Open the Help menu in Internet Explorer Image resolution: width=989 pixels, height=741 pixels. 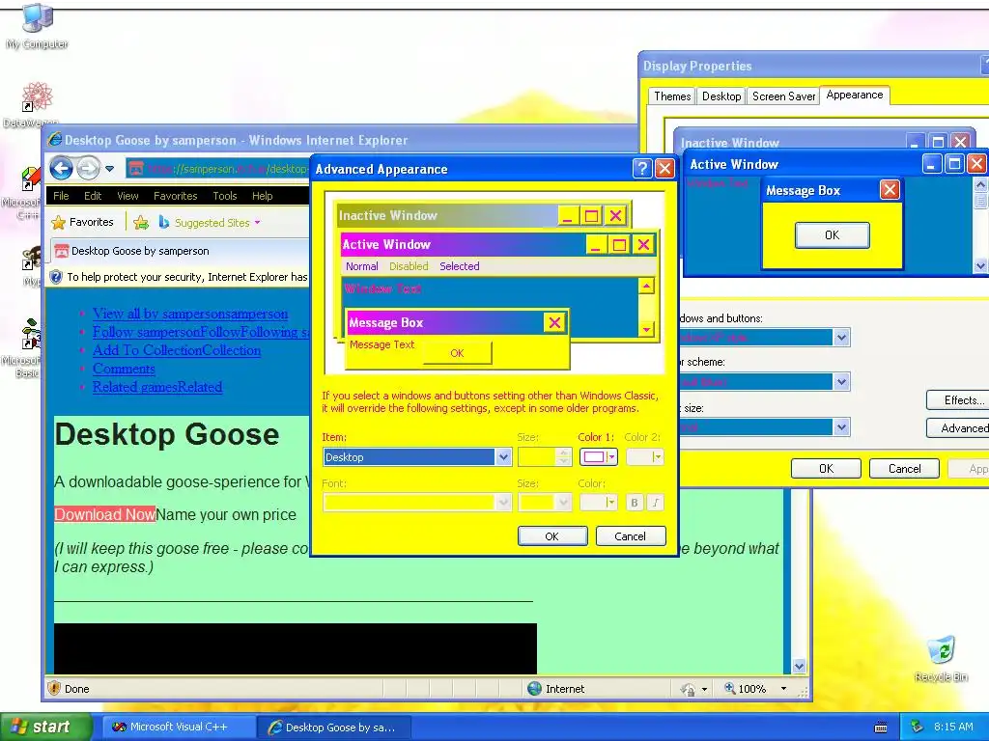click(263, 196)
